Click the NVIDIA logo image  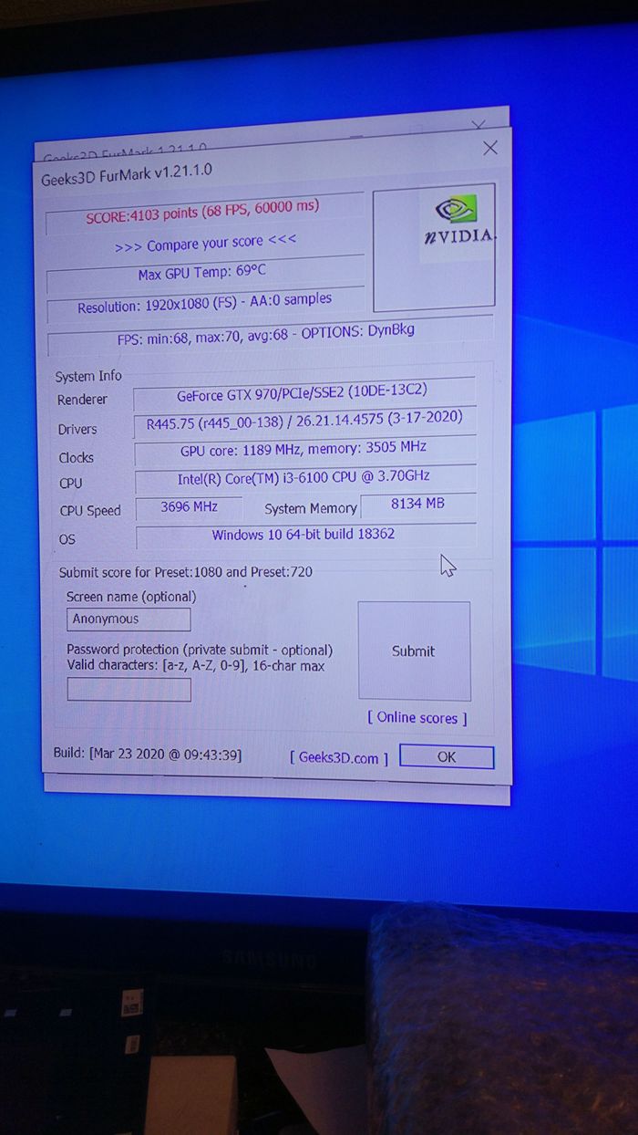click(458, 224)
